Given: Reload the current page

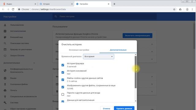Looking at the screenshot, I should (13, 9).
